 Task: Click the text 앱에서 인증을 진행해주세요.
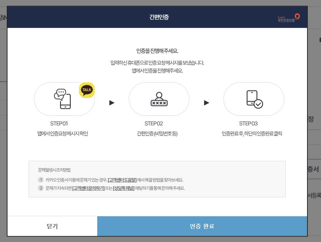[157, 71]
